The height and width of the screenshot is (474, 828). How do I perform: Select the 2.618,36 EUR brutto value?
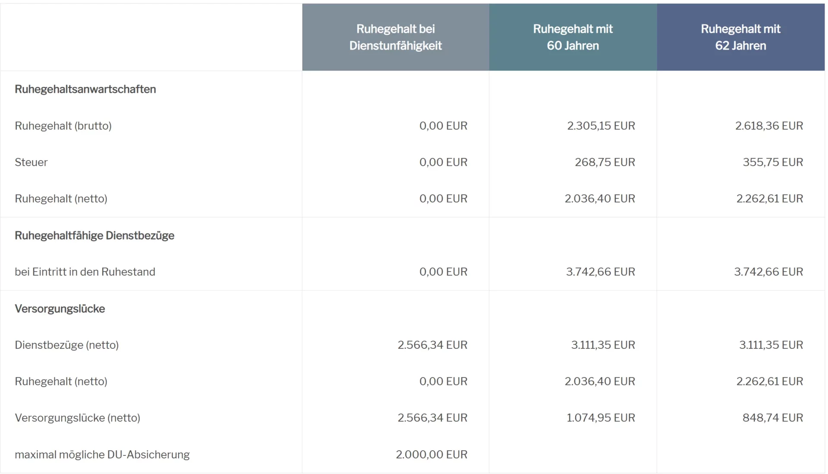[769, 126]
